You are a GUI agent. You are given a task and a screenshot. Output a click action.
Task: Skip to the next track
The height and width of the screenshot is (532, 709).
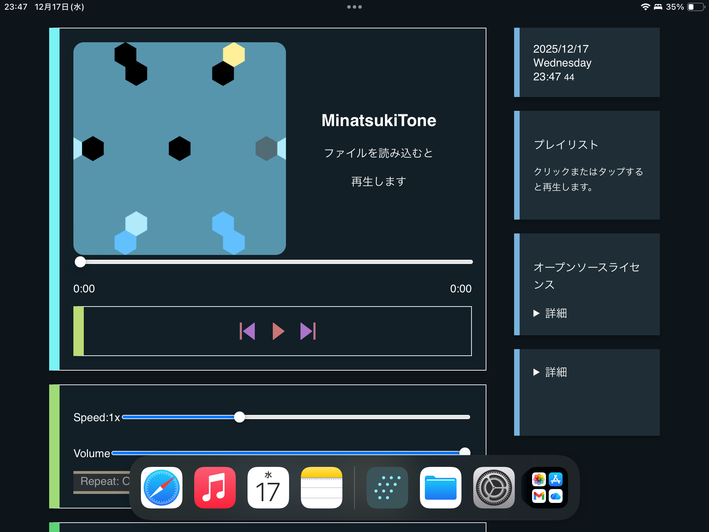[x=308, y=331]
